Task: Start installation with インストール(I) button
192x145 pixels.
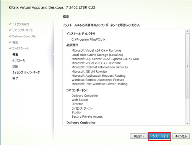Action: click(x=159, y=136)
